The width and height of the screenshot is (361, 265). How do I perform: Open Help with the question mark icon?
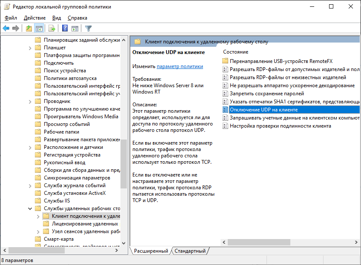click(65, 28)
